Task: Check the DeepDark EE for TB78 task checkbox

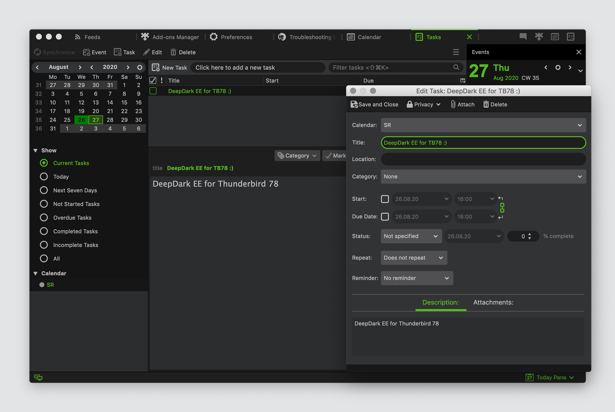Action: point(153,91)
